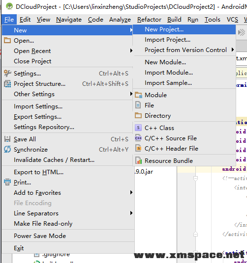
Task: Open the Refactor menu
Action: 149,20
